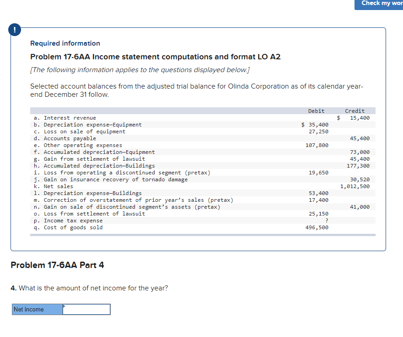Select the Income tax expense question mark
Image resolution: width=403 pixels, height=337 pixels.
click(327, 220)
